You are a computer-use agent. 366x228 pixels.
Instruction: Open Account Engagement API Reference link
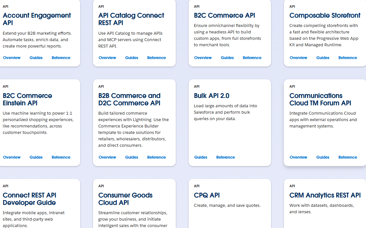click(61, 58)
